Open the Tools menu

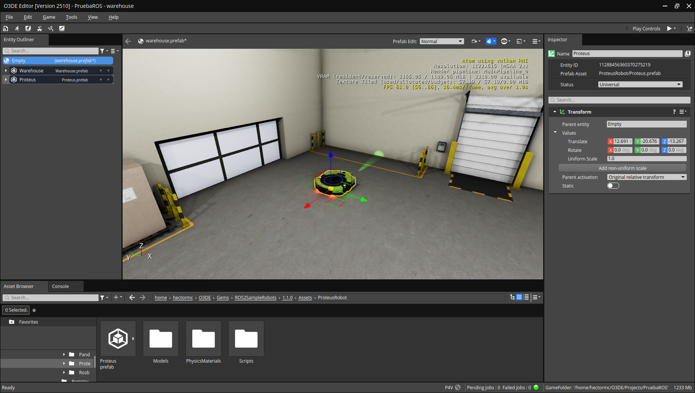71,17
